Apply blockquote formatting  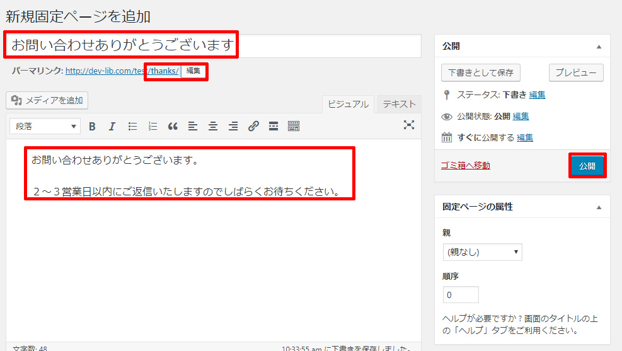pos(173,126)
